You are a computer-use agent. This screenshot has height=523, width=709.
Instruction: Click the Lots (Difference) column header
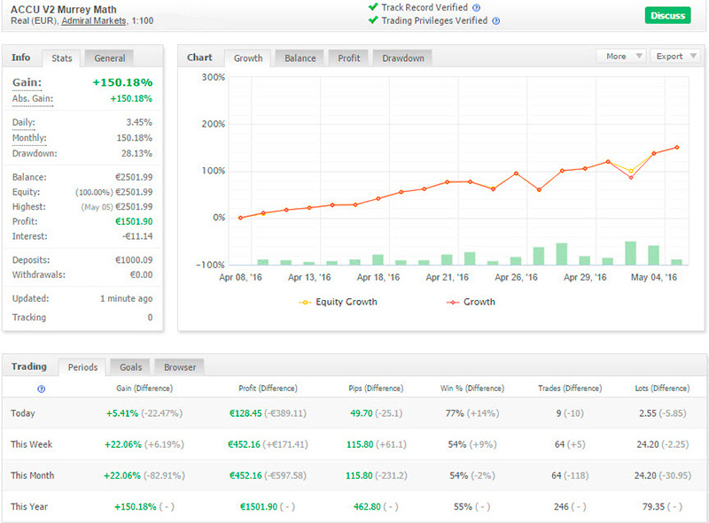coord(662,388)
